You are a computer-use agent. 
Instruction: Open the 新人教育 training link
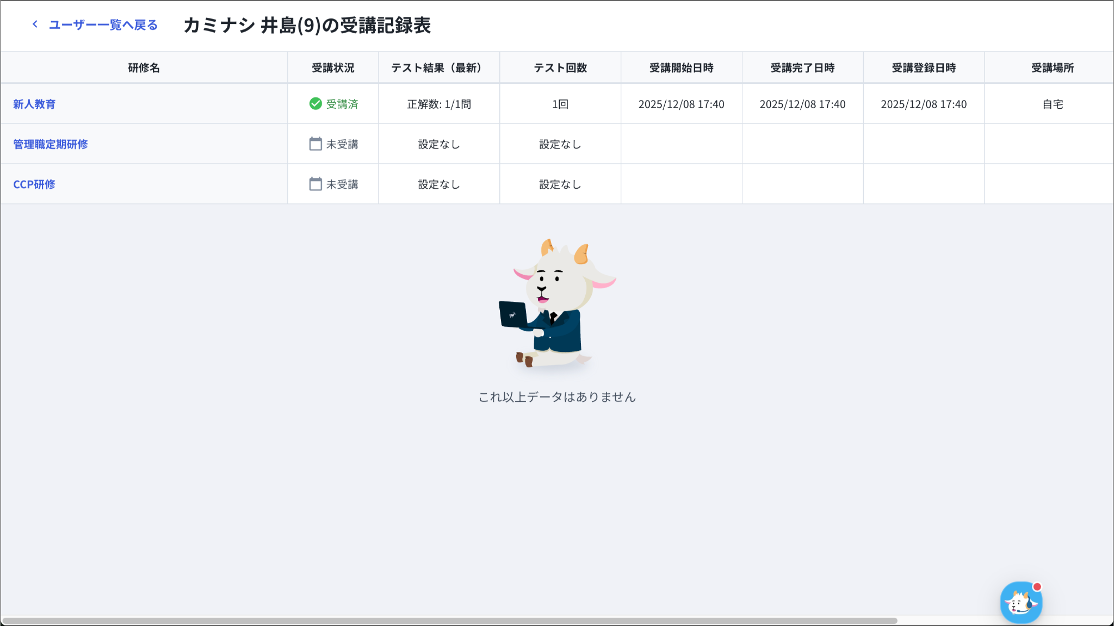(34, 104)
